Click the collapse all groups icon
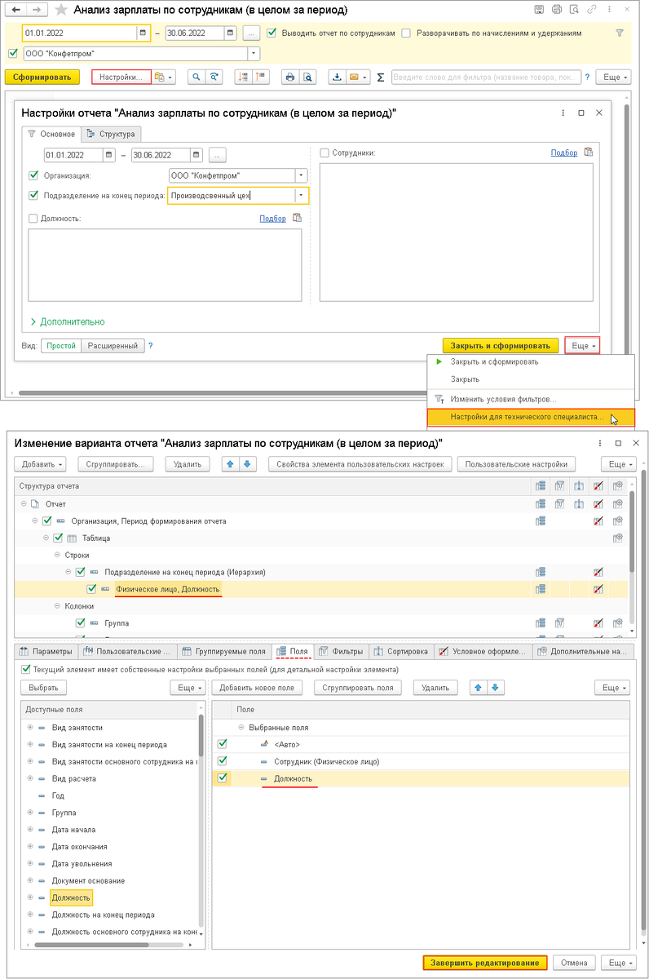Screen dimensions: 649x979 click(x=261, y=77)
